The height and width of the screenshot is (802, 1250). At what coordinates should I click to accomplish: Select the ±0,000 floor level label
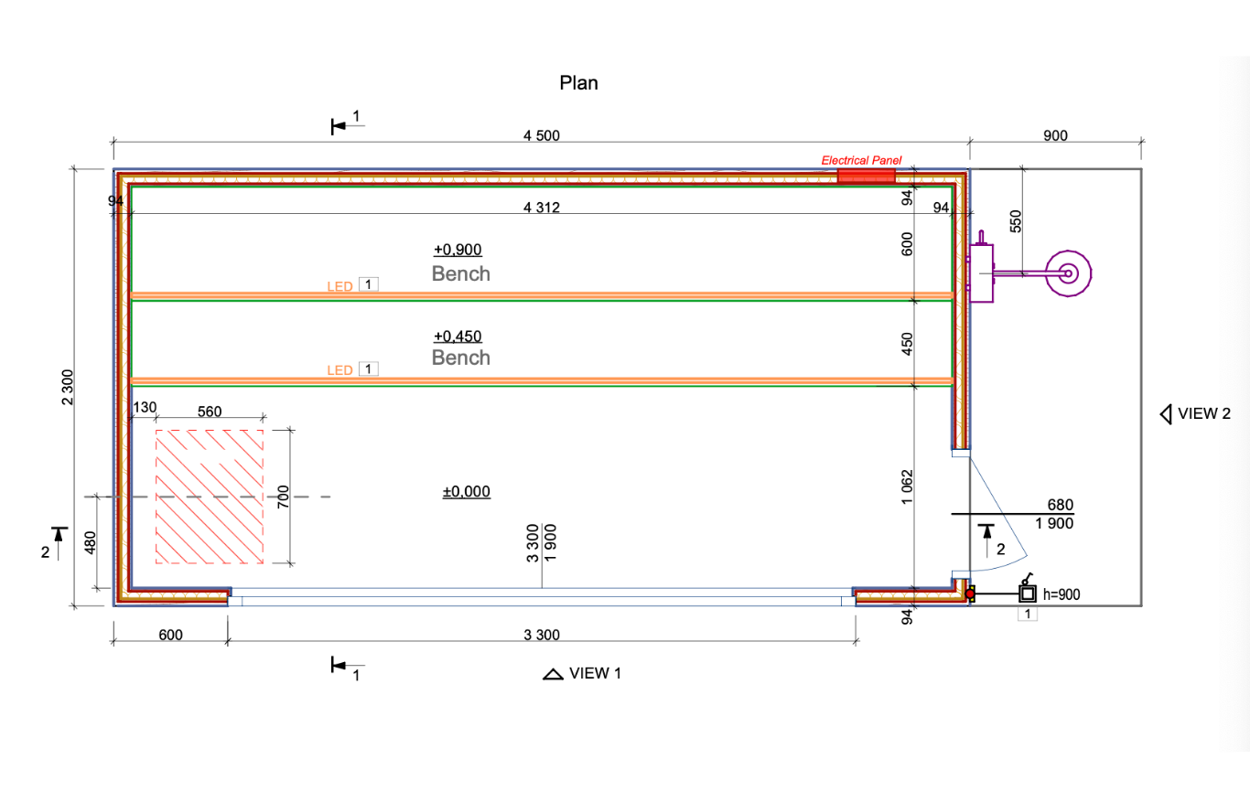click(x=466, y=492)
